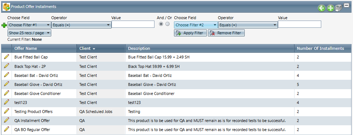Click the green plus icon beside Filter #1
353x135 pixels.
[4, 25]
